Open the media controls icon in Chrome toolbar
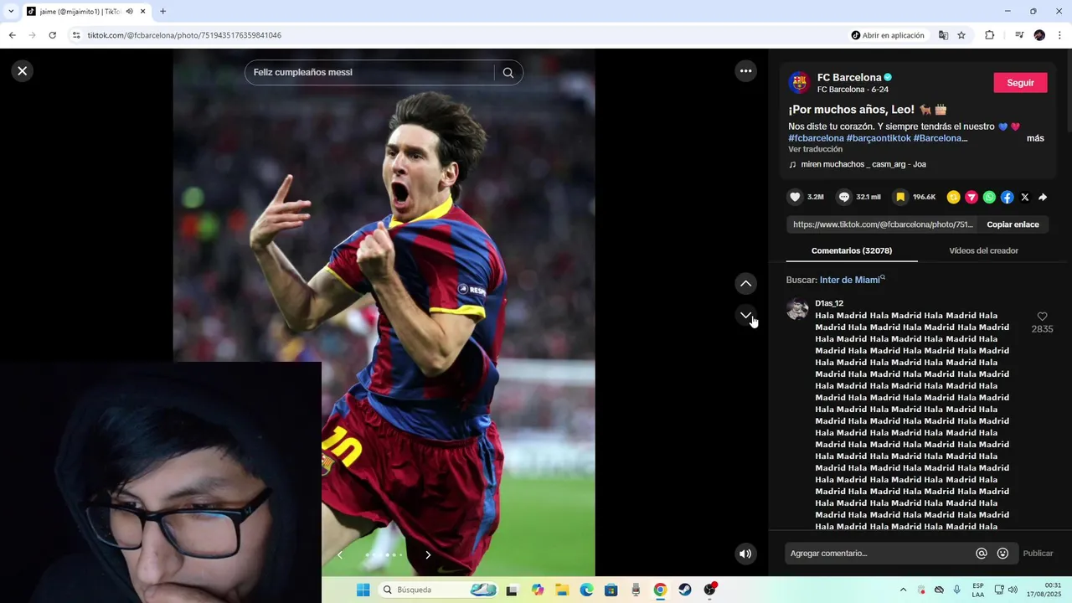Viewport: 1072px width, 603px height. (1019, 35)
